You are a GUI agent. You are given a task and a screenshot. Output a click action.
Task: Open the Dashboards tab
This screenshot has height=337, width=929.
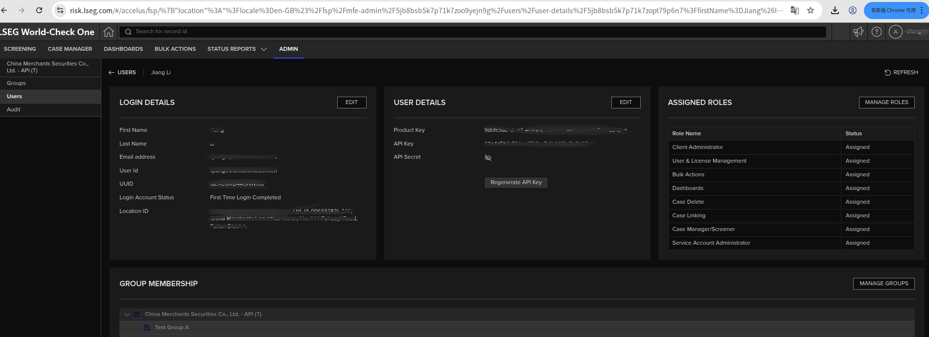[x=123, y=49]
